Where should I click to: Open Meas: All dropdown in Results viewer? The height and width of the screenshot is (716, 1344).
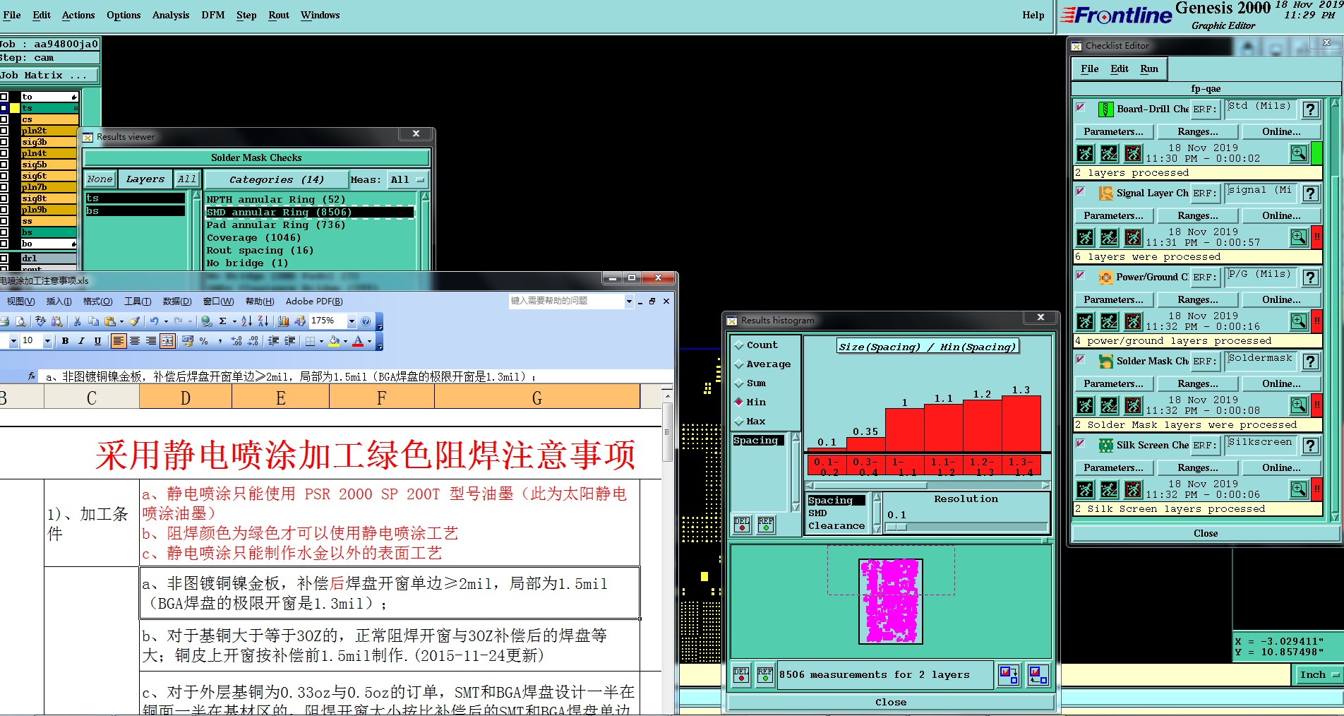(x=408, y=180)
